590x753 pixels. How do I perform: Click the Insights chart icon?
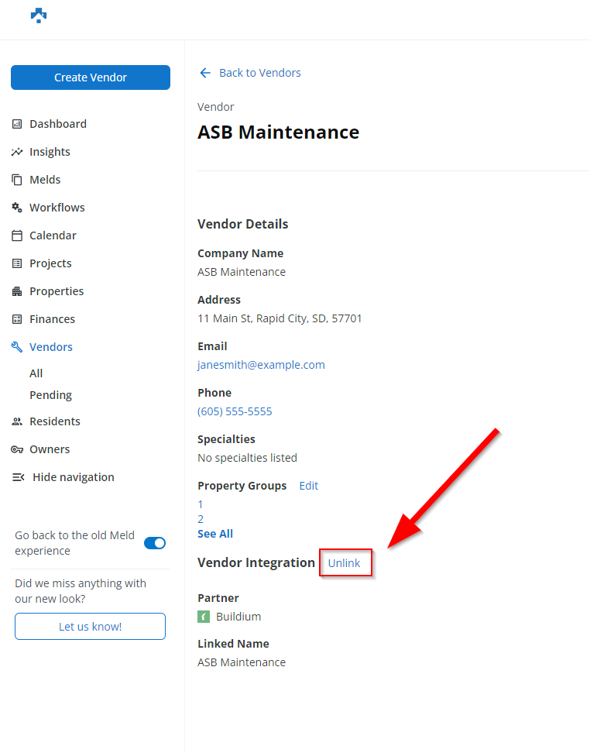(17, 152)
